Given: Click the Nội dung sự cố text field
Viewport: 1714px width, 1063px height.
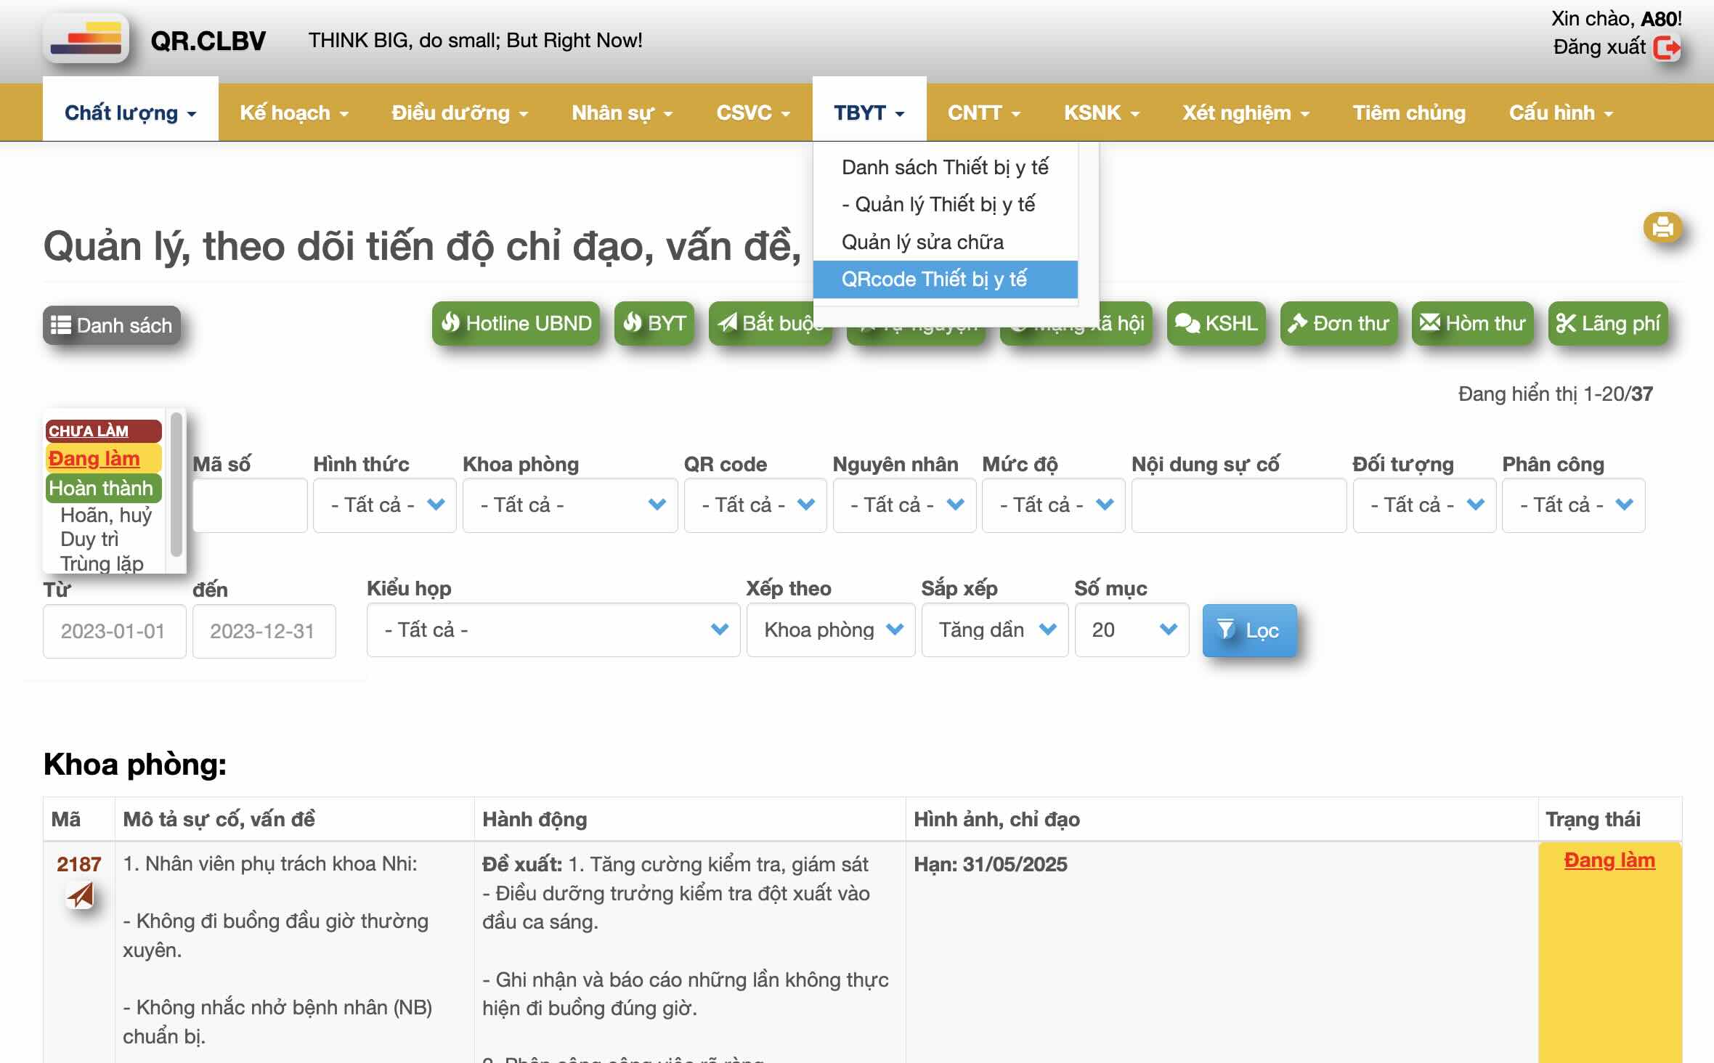Looking at the screenshot, I should click(x=1238, y=505).
